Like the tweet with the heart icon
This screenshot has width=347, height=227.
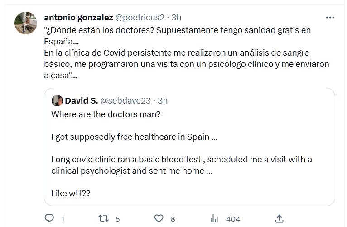159,218
